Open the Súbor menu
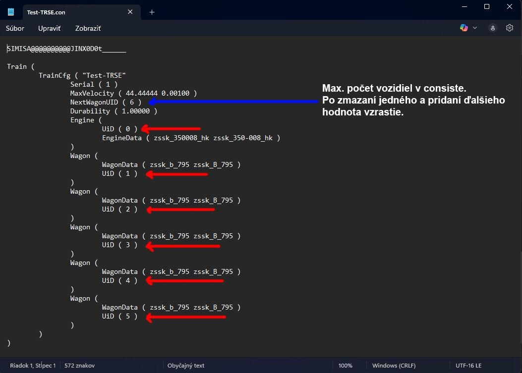The width and height of the screenshot is (522, 373). [15, 28]
